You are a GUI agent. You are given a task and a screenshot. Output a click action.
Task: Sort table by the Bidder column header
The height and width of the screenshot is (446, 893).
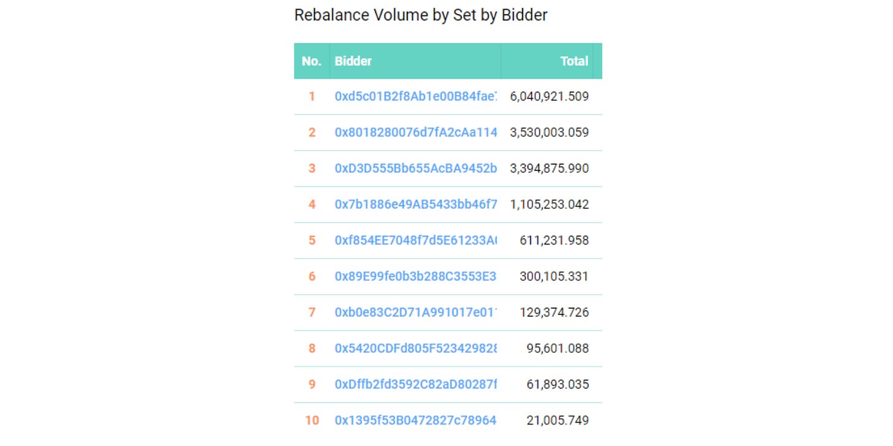coord(353,61)
